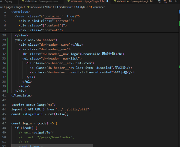Viewport: 180px width, 147px height.
Task: Click the .container class icon in breadcrumb
Action: (91, 7)
